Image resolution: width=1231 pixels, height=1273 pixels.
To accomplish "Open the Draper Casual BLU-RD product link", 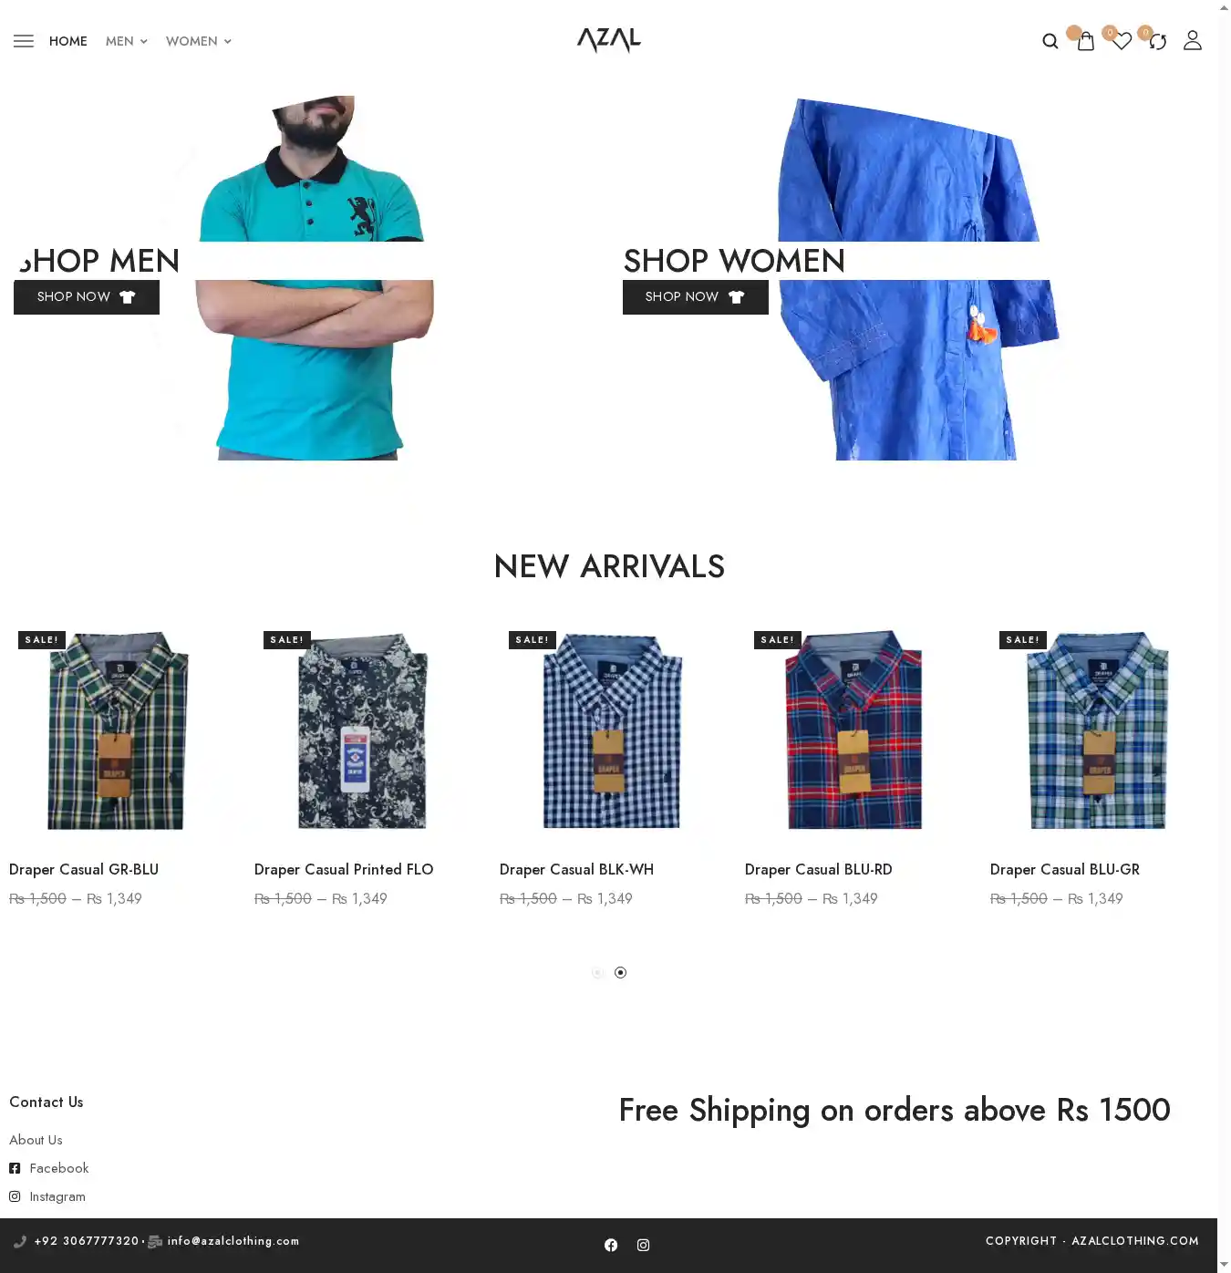I will click(x=818, y=870).
